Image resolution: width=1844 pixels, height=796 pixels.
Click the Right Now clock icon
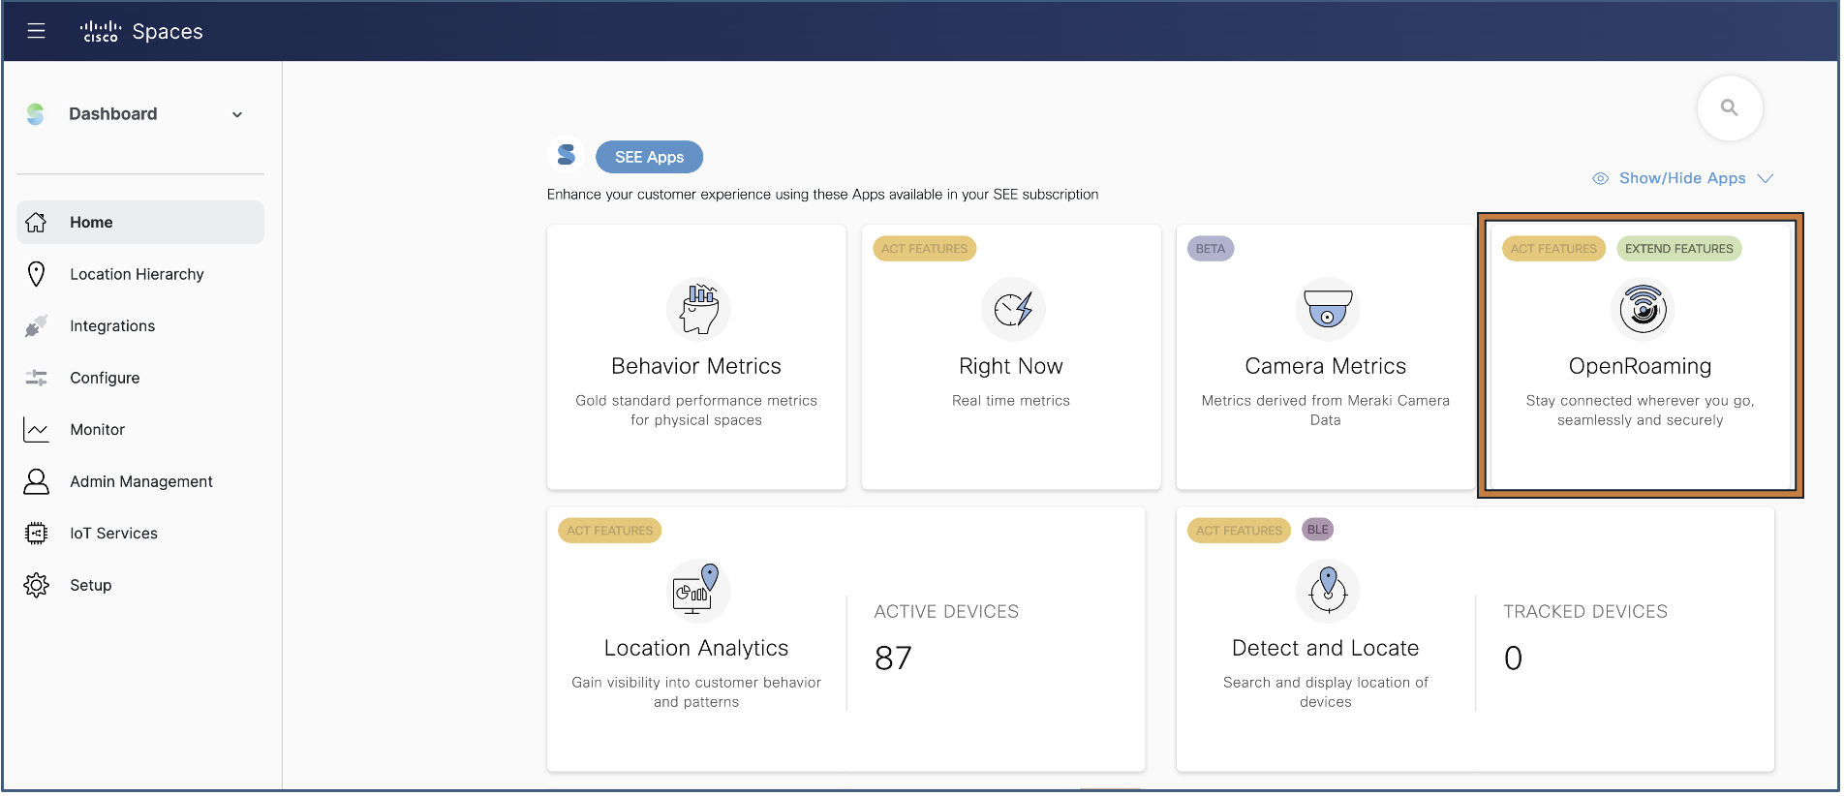[x=1012, y=309]
